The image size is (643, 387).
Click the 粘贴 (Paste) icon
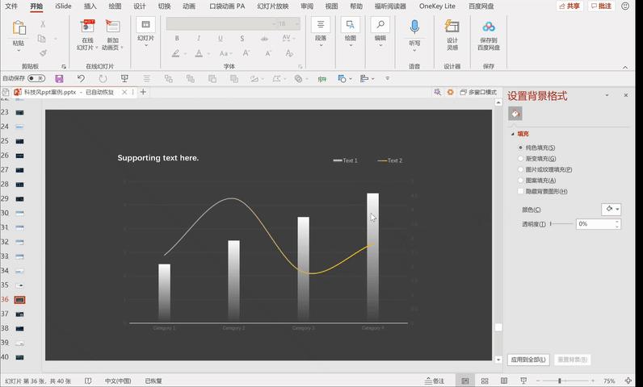pyautogui.click(x=19, y=28)
